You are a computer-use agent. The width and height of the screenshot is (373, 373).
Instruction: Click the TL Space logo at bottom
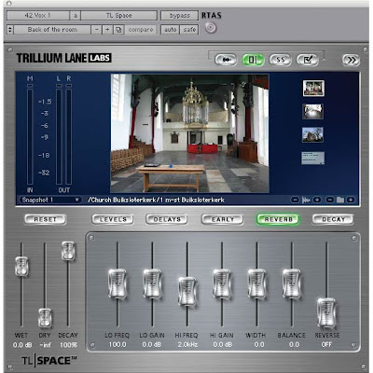[49, 361]
